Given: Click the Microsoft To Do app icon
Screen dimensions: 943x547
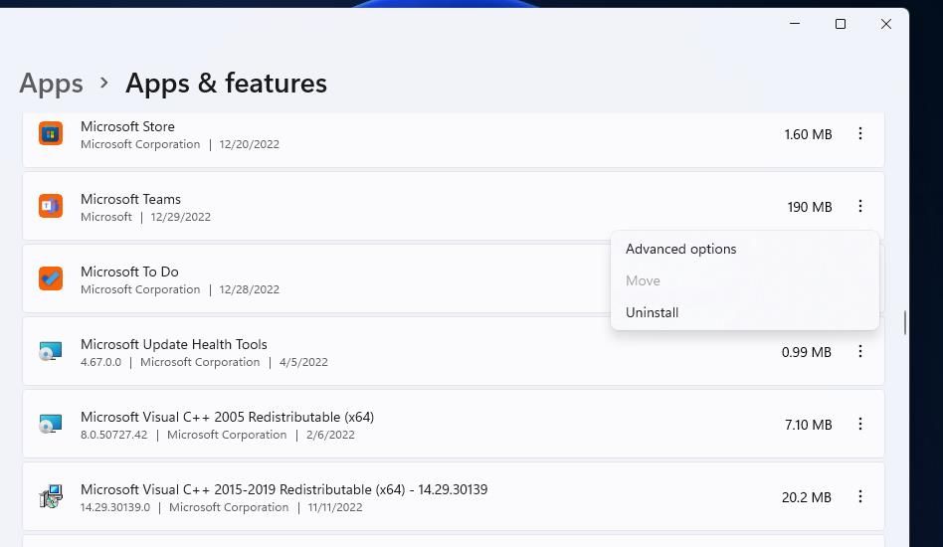Looking at the screenshot, I should [51, 278].
